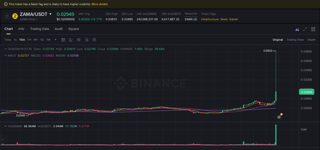320x150 pixels.
Task: Collapse the MA indicator row chevron
Action: coord(5,56)
